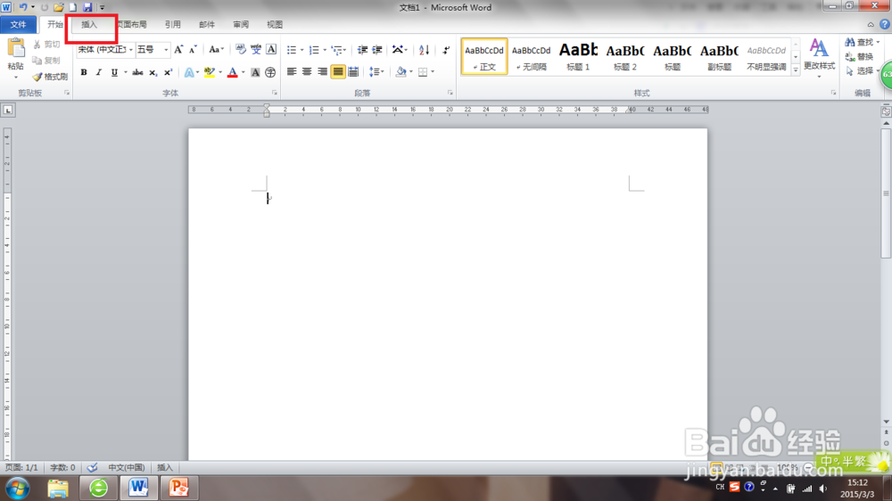Click the Text Effects icon
The width and height of the screenshot is (892, 501).
(x=189, y=72)
